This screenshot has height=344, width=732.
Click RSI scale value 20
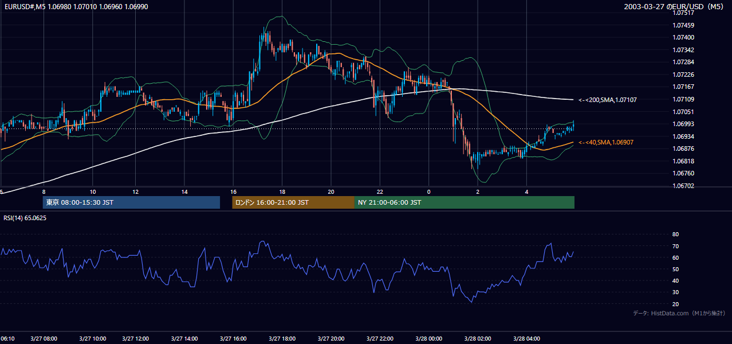[675, 304]
